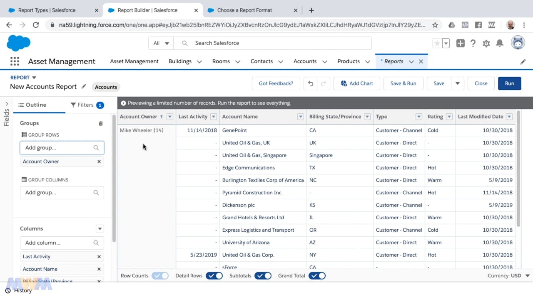Expand the Contacts tab menu

point(281,61)
